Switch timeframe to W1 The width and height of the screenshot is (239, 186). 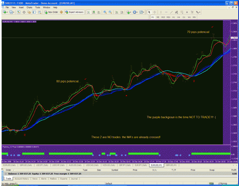pos(189,17)
